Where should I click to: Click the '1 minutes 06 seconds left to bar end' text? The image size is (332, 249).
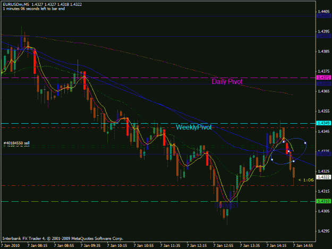(34, 9)
